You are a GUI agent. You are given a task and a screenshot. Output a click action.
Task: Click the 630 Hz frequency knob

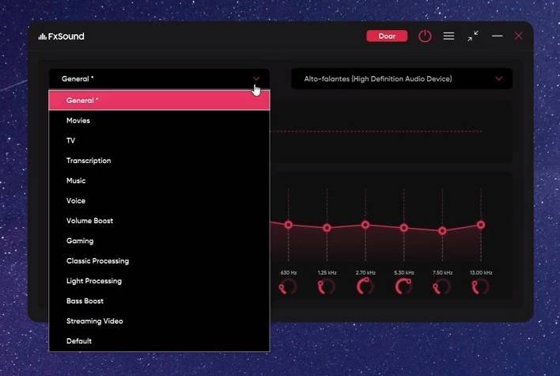pyautogui.click(x=288, y=287)
